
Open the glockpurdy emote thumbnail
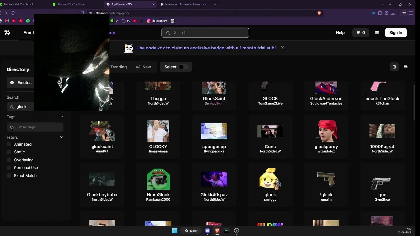[326, 131]
